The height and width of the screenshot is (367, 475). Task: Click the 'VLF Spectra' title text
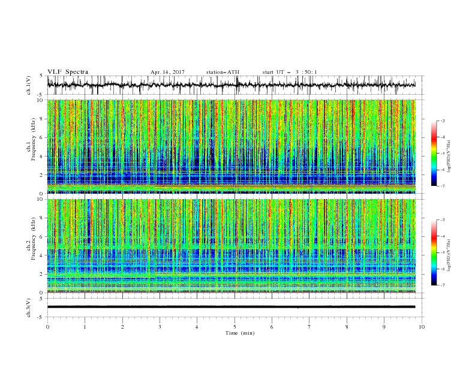[x=68, y=72]
